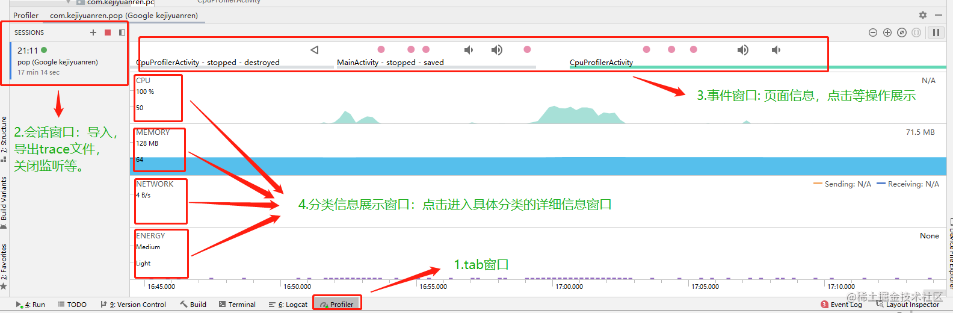
Task: Click the last volume-down event icon
Action: 776,50
